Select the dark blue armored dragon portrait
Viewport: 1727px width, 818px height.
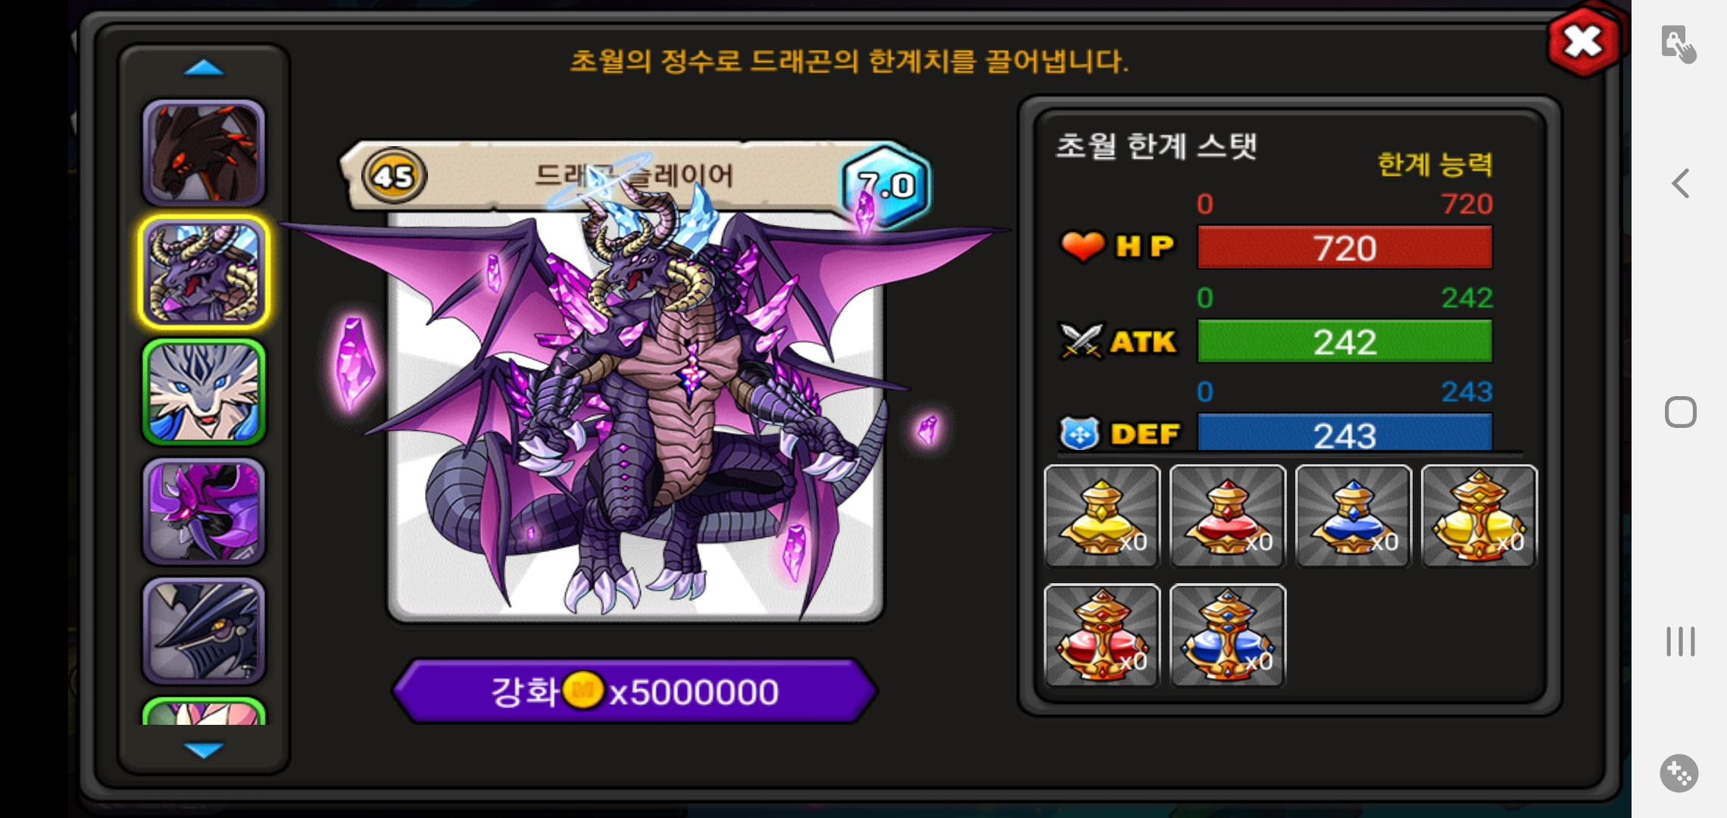point(204,632)
